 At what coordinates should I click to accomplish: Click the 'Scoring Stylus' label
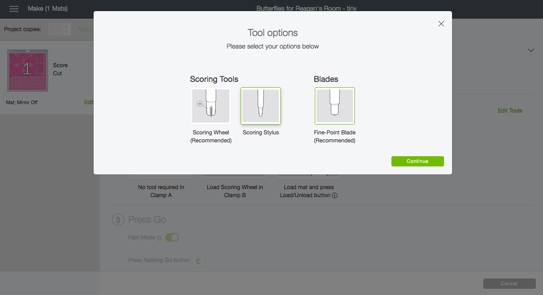(261, 133)
